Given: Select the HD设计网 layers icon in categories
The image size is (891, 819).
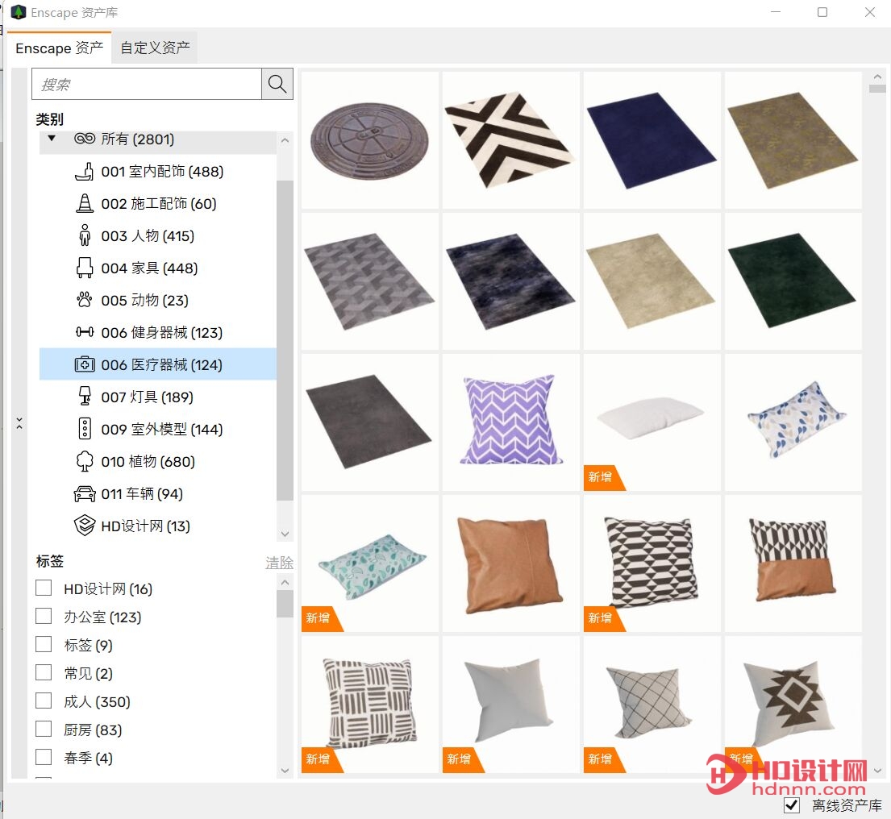Looking at the screenshot, I should pos(85,526).
